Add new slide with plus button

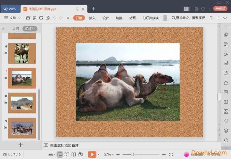click(x=20, y=145)
